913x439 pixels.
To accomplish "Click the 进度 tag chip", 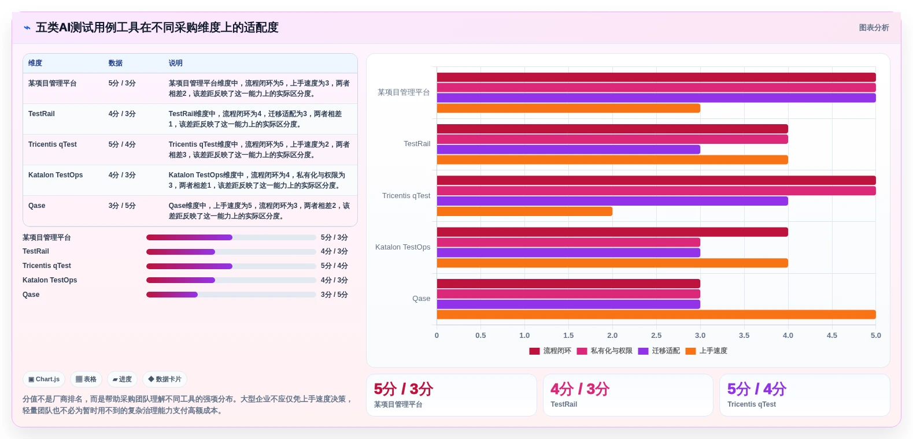I will coord(122,380).
